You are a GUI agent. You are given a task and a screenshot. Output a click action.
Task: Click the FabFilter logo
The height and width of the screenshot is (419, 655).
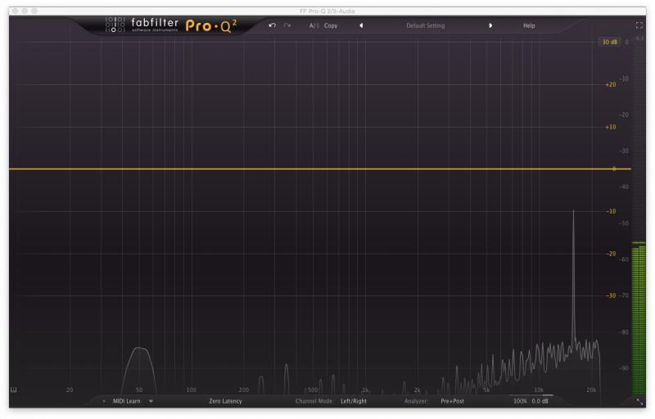pos(142,25)
